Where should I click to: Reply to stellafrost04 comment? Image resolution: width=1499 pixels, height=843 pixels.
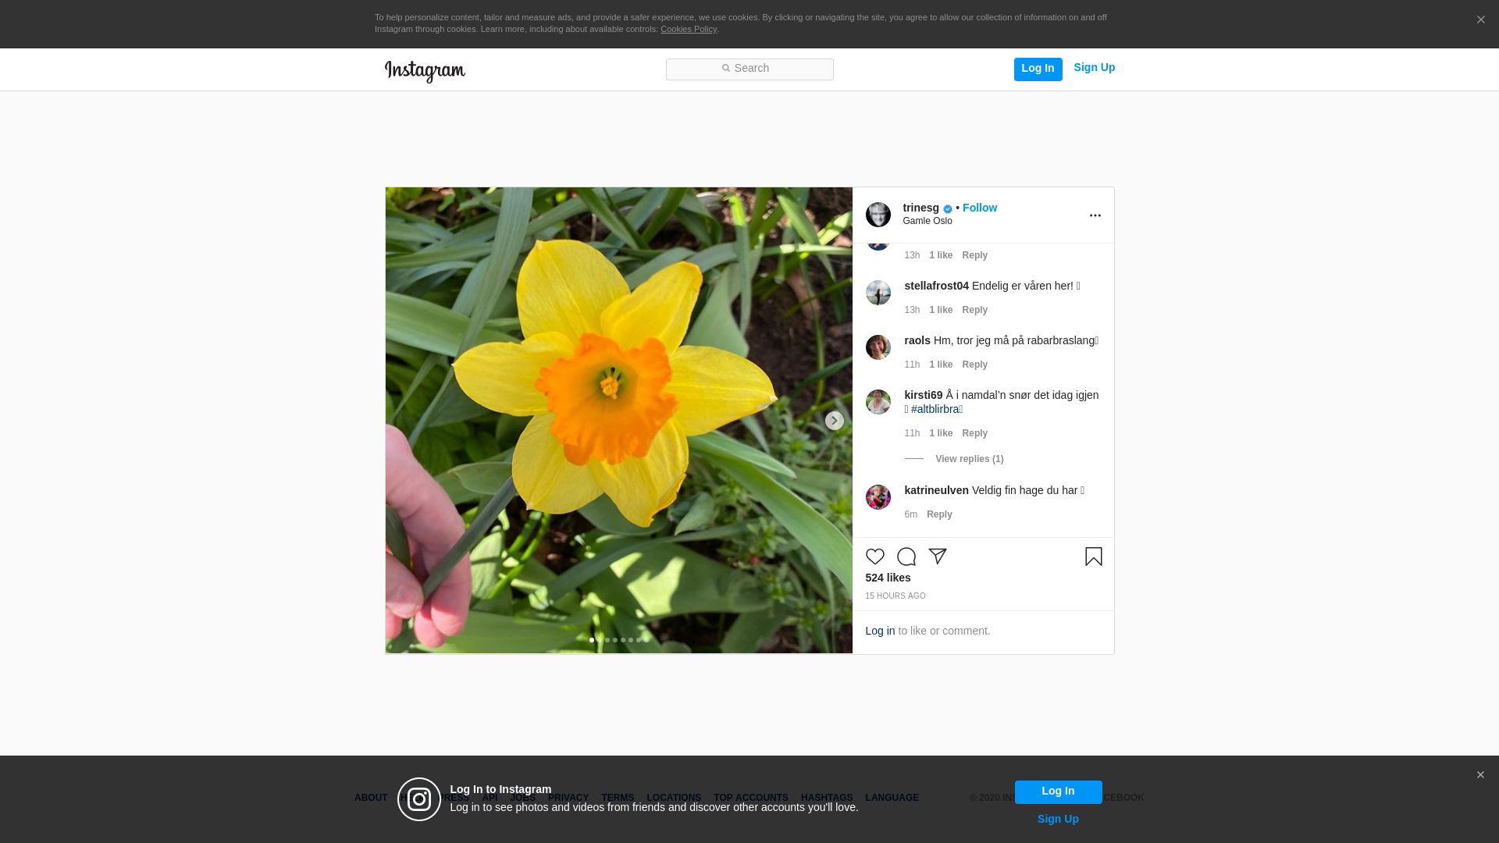pos(974,310)
